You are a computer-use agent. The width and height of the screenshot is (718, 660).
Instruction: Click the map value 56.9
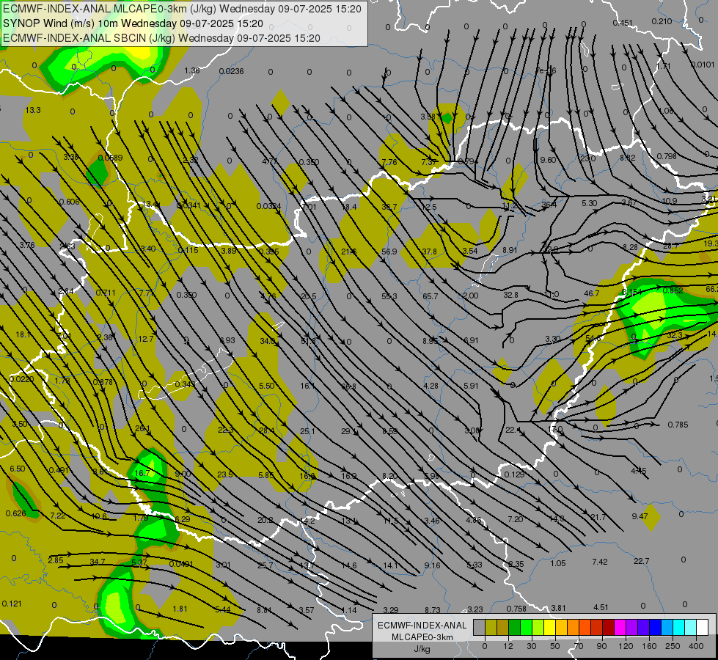389,252
